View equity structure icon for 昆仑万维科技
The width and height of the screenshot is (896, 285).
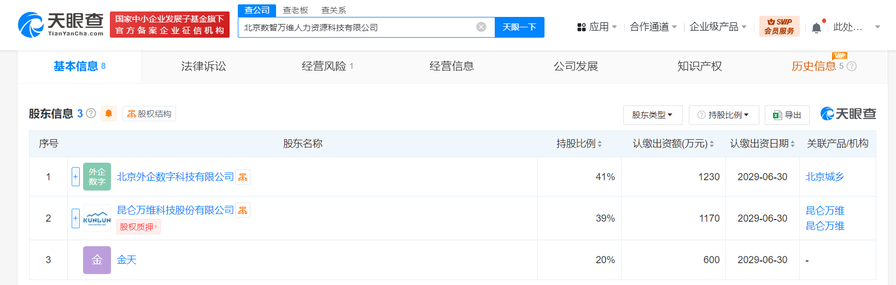(x=243, y=210)
